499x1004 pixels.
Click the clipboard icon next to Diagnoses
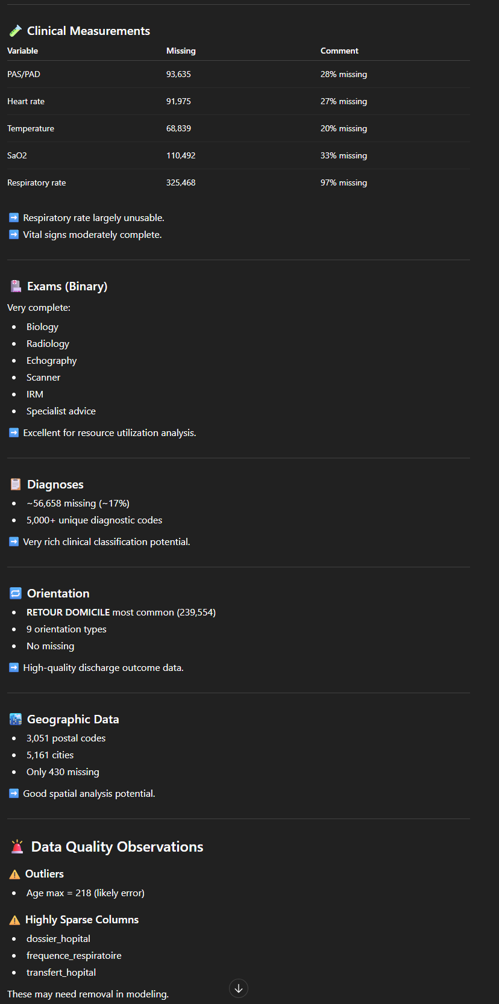[16, 484]
